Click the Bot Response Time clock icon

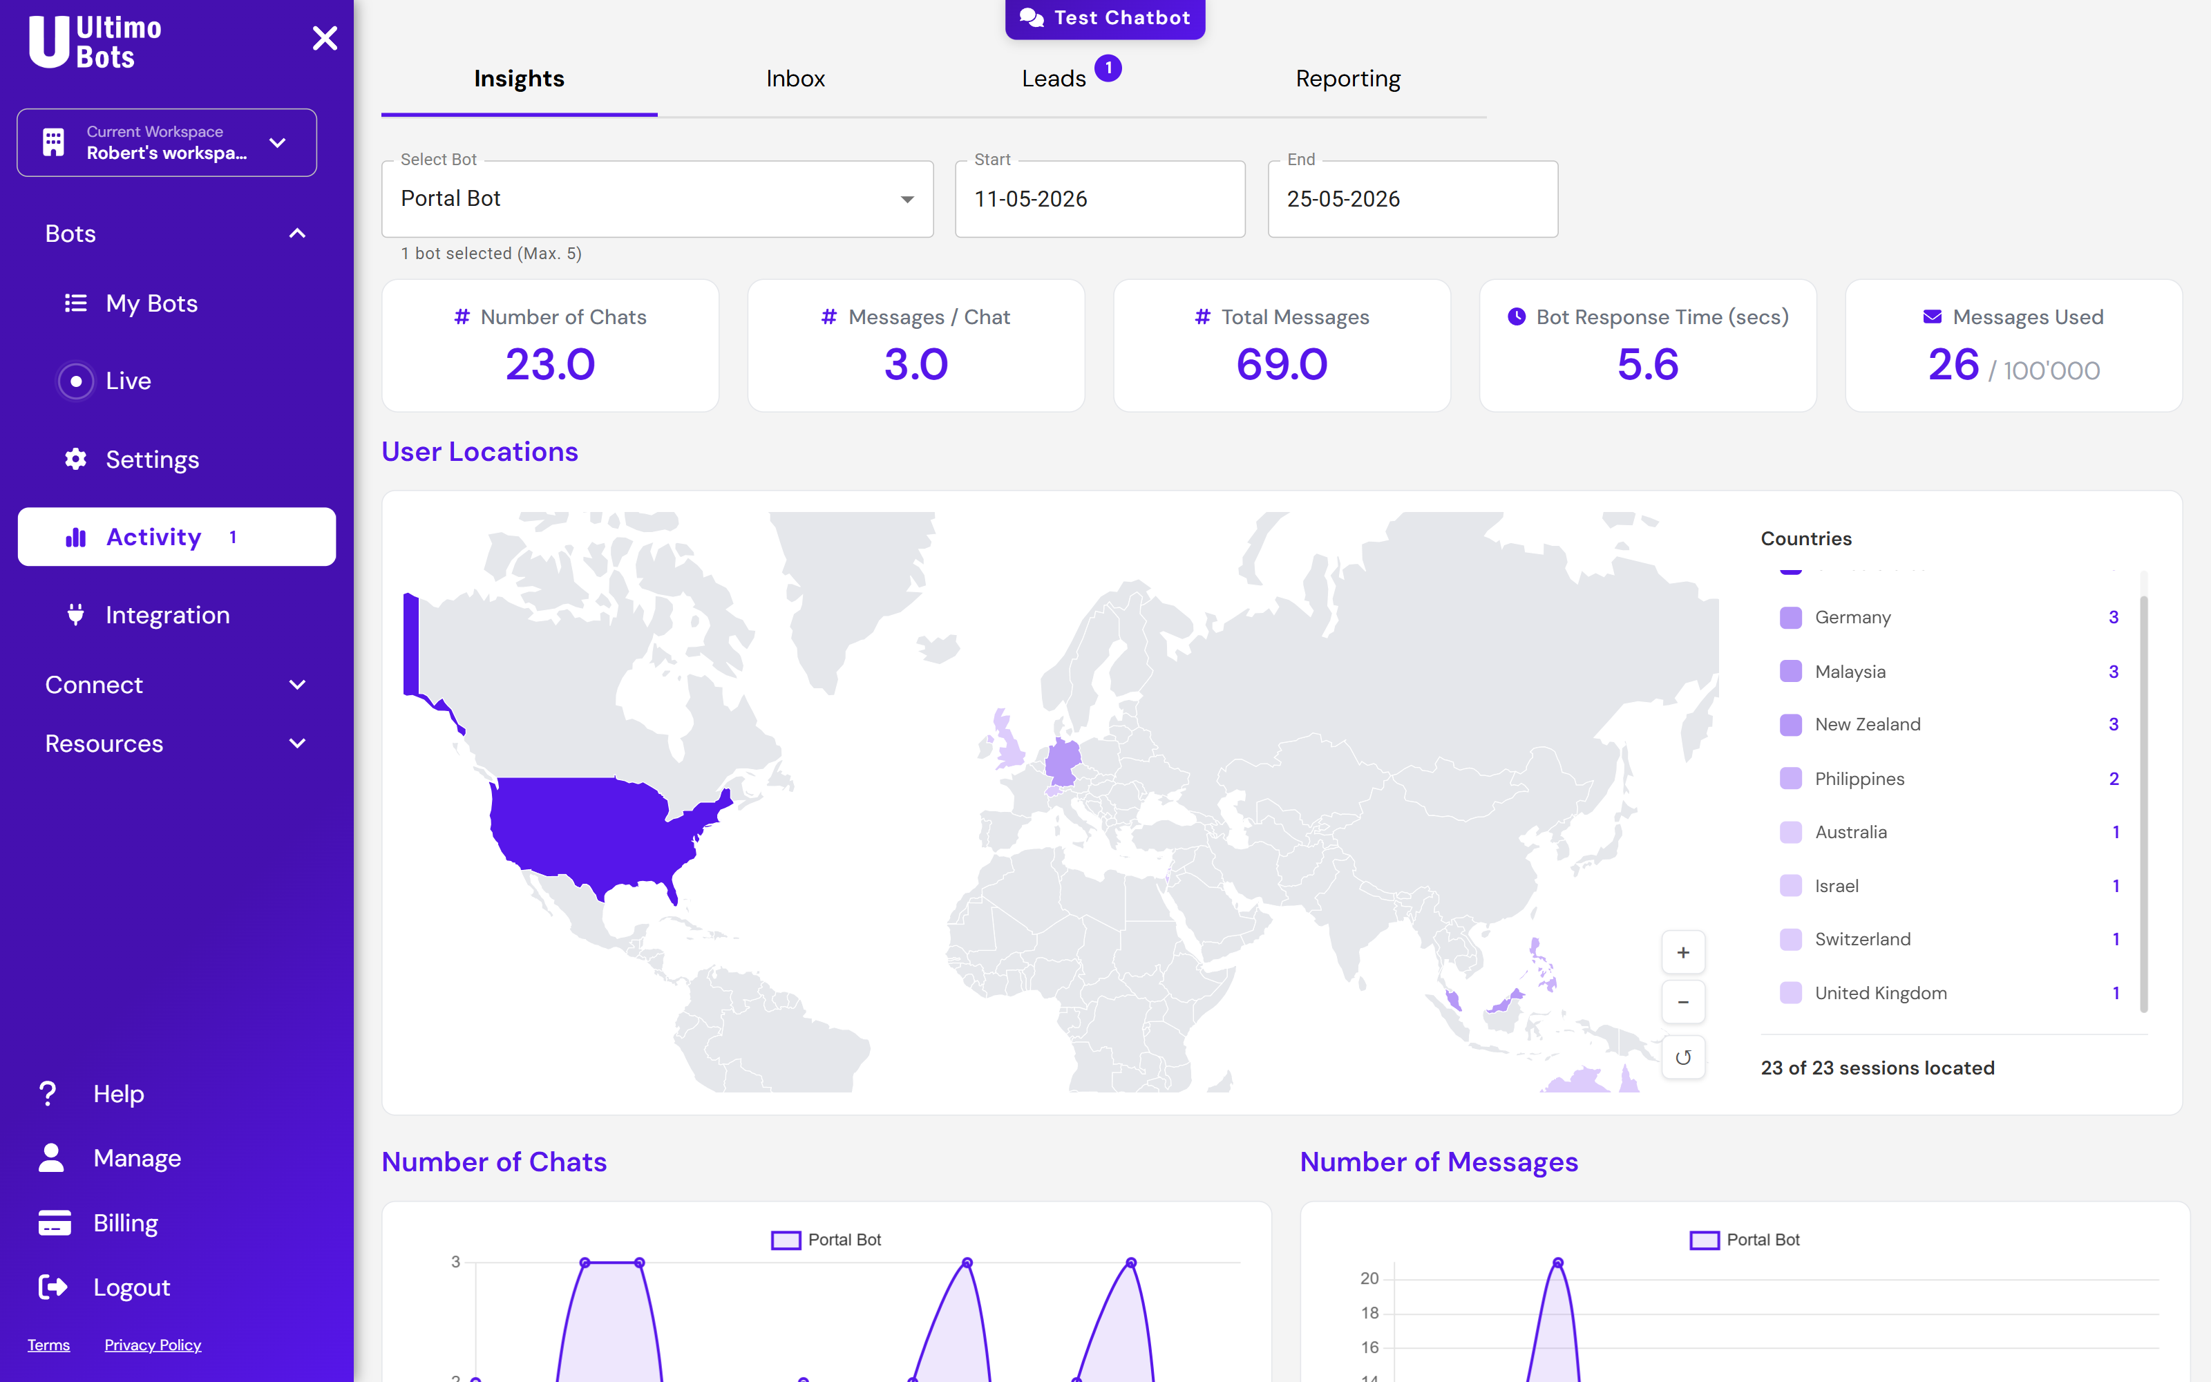click(1517, 316)
